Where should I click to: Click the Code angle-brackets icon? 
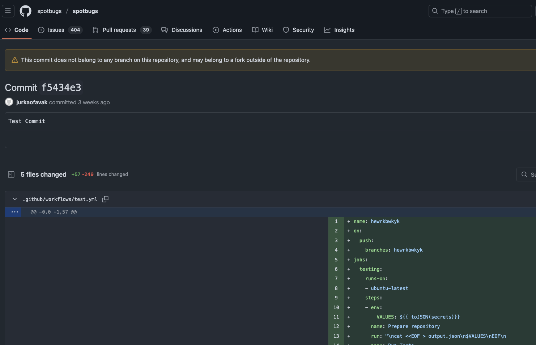click(8, 30)
